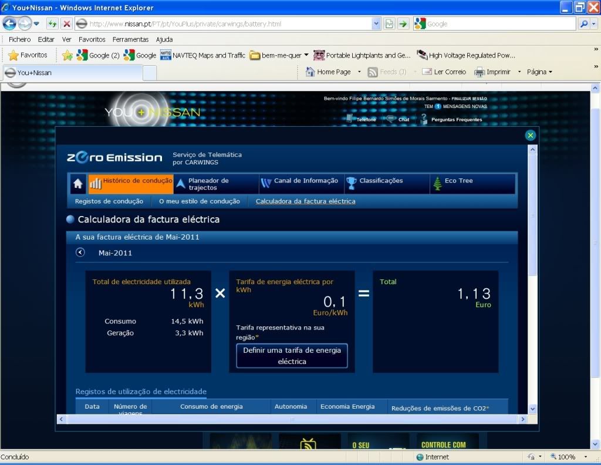The height and width of the screenshot is (465, 601).
Task: Click the green Go arrow button
Action: [x=403, y=23]
